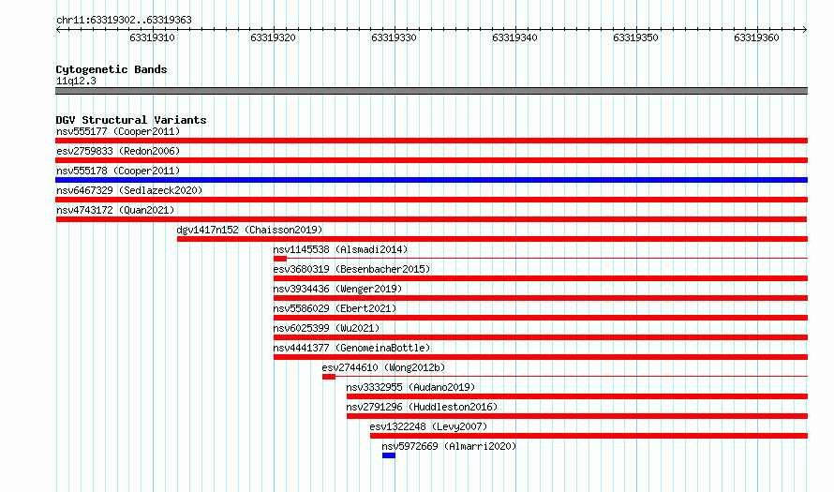The image size is (834, 492).
Task: Open the nsv4441377 (GenomeinaBottle) label
Action: point(351,348)
